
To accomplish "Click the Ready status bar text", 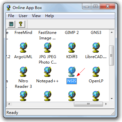I will (x=12, y=113).
